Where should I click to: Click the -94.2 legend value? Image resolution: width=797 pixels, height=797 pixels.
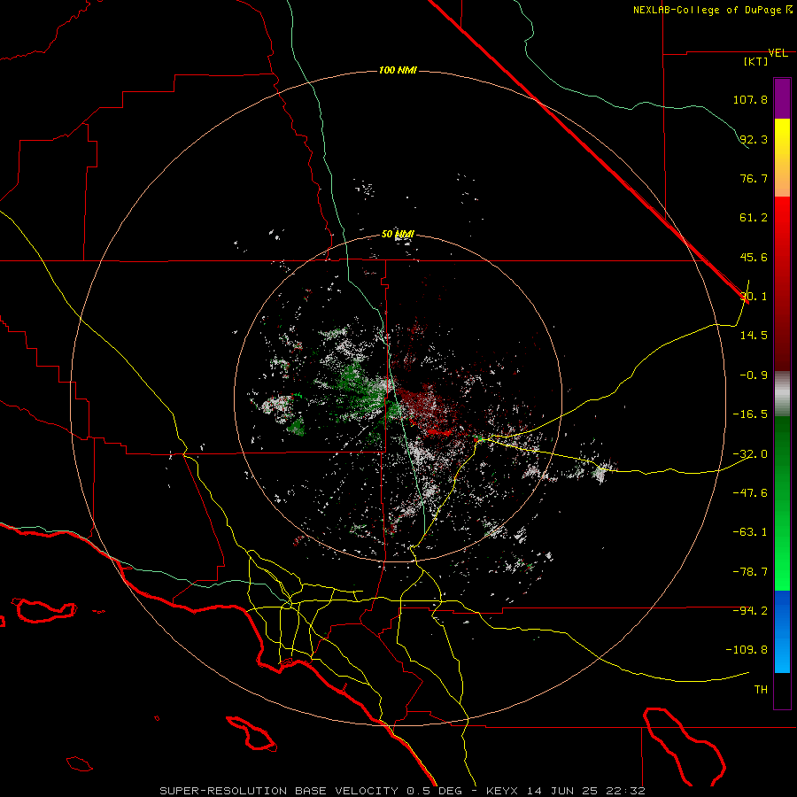750,611
